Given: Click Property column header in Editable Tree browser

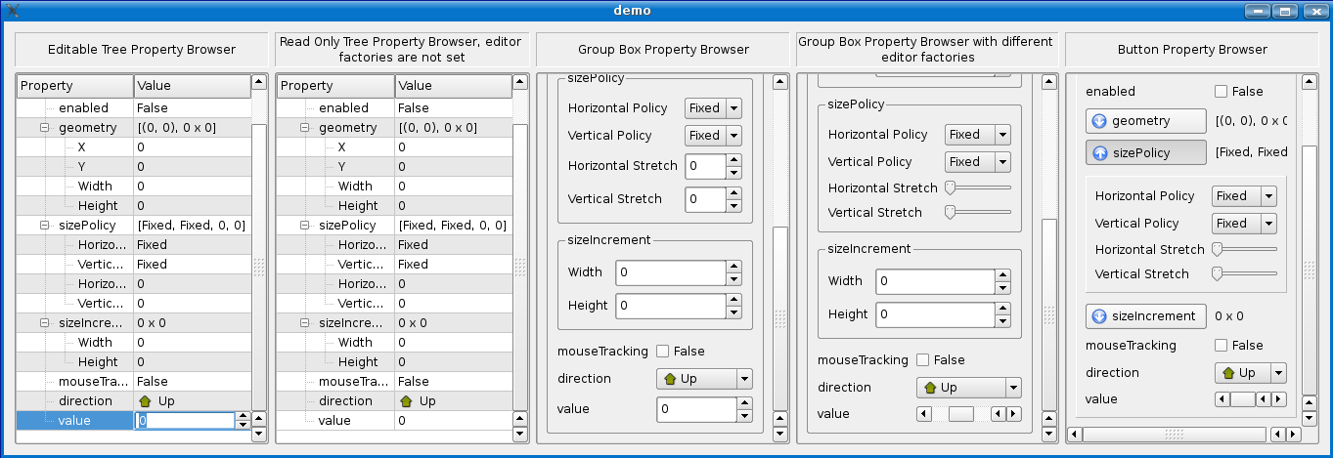Looking at the screenshot, I should [75, 86].
